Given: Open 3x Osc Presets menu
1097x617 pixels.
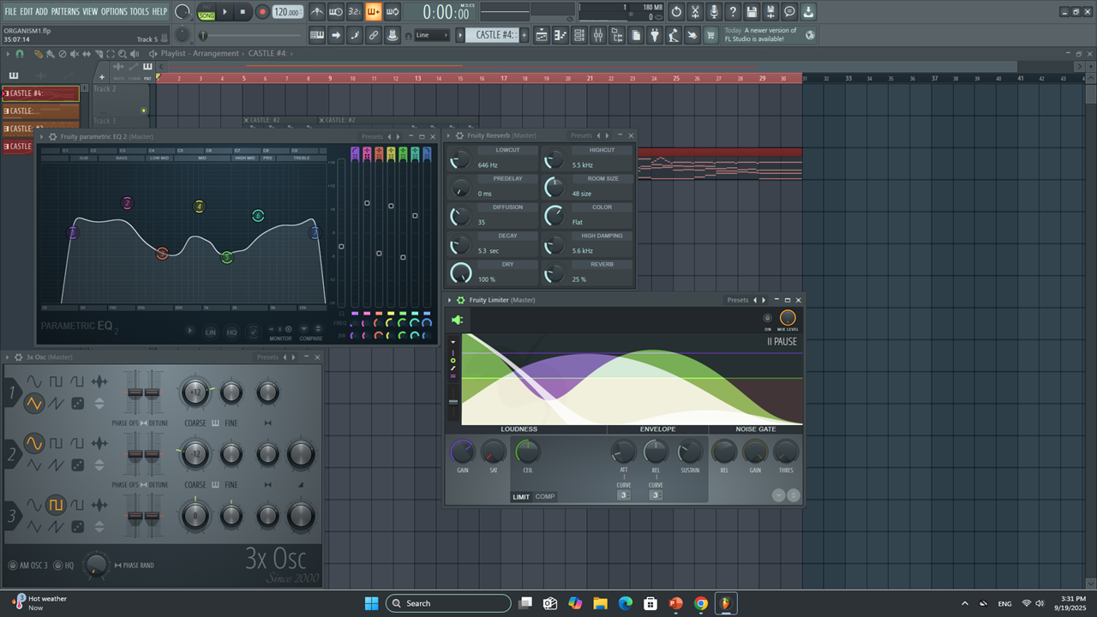Looking at the screenshot, I should (x=268, y=357).
